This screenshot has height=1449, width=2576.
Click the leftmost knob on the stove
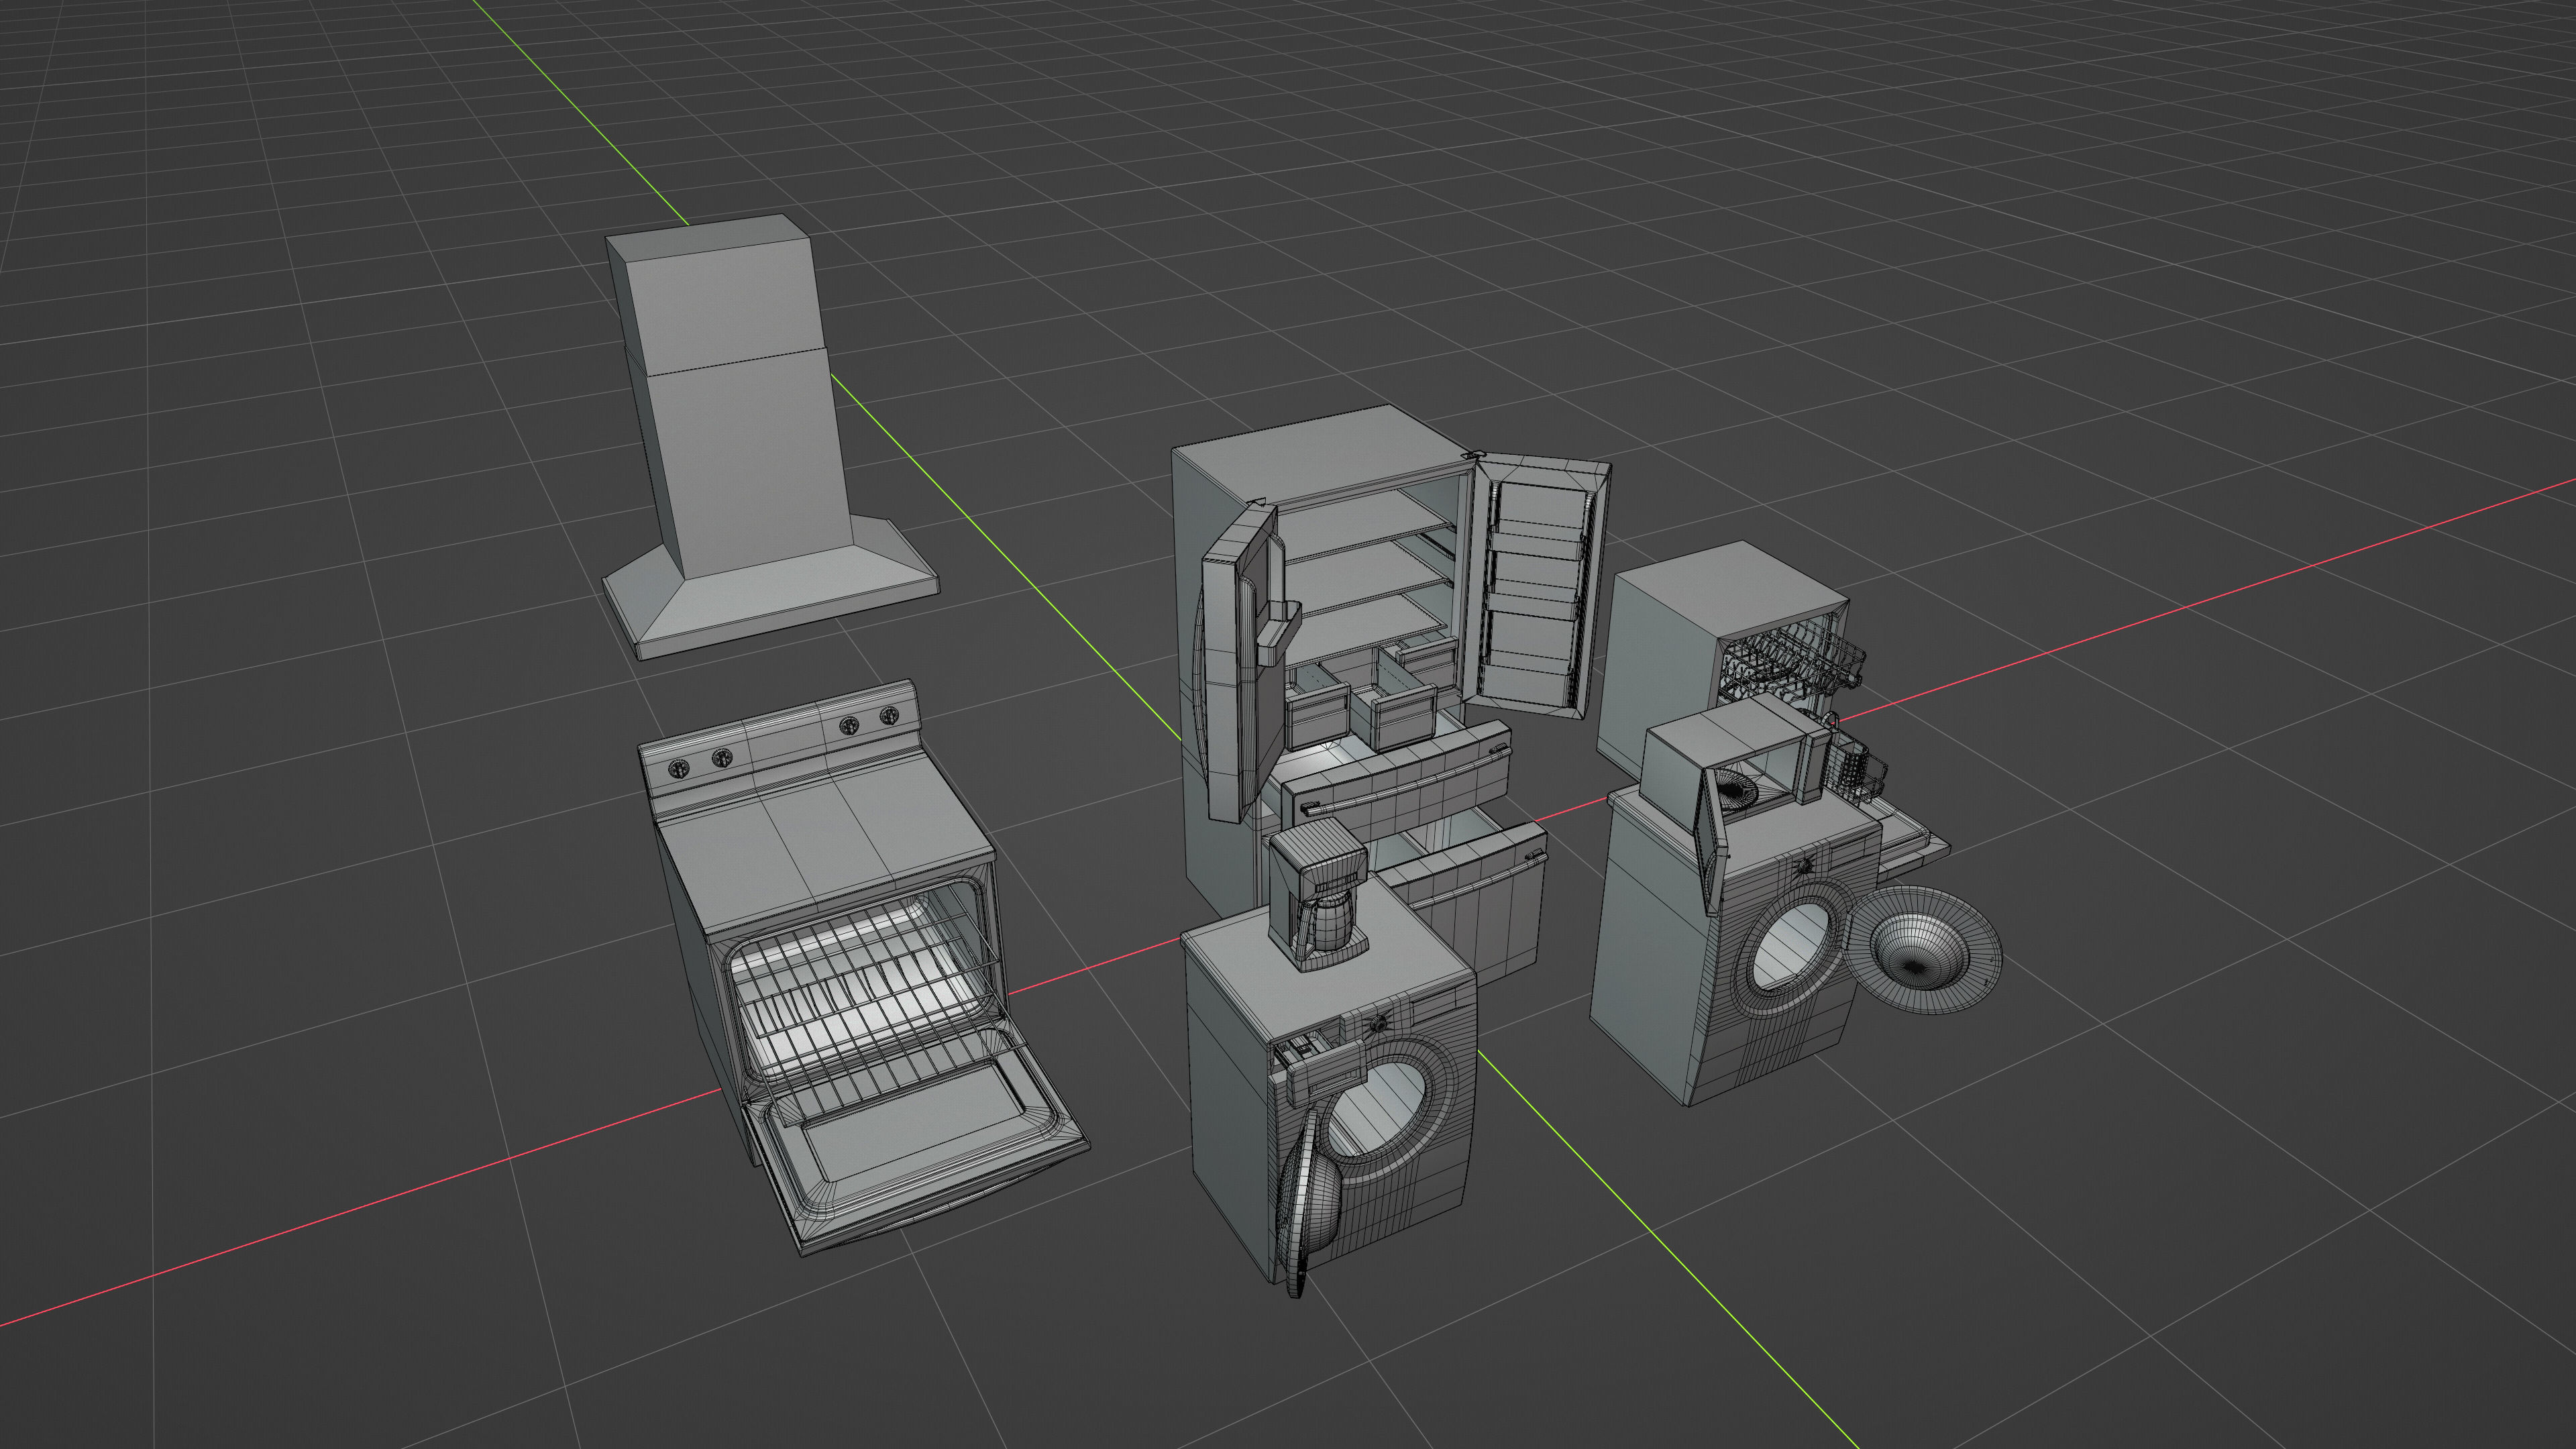[x=680, y=768]
